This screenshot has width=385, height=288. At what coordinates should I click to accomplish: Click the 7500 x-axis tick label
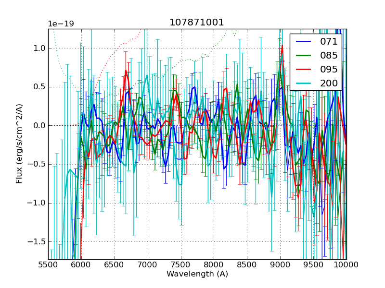[x=181, y=264]
